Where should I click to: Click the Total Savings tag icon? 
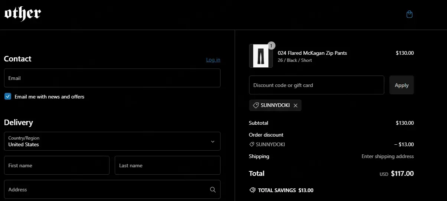(252, 190)
